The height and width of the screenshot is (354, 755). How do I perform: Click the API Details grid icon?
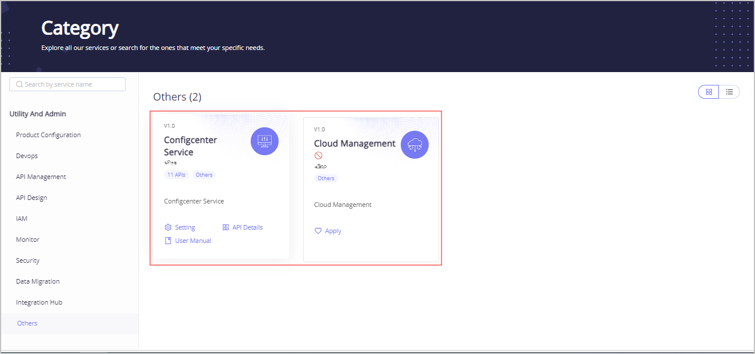(226, 227)
